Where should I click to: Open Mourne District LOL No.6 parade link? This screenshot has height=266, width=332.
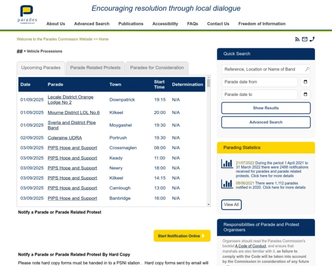pyautogui.click(x=74, y=112)
